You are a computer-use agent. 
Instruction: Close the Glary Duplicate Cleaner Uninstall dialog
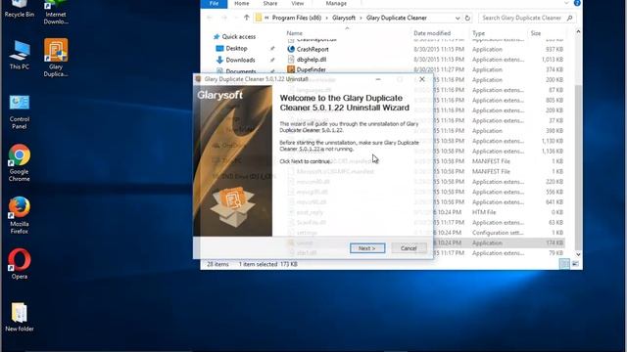coord(422,79)
